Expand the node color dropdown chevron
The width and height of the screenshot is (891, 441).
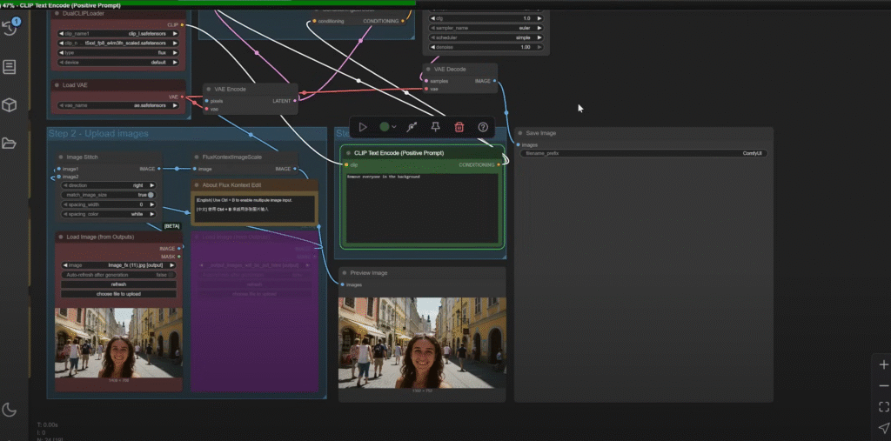coord(394,127)
